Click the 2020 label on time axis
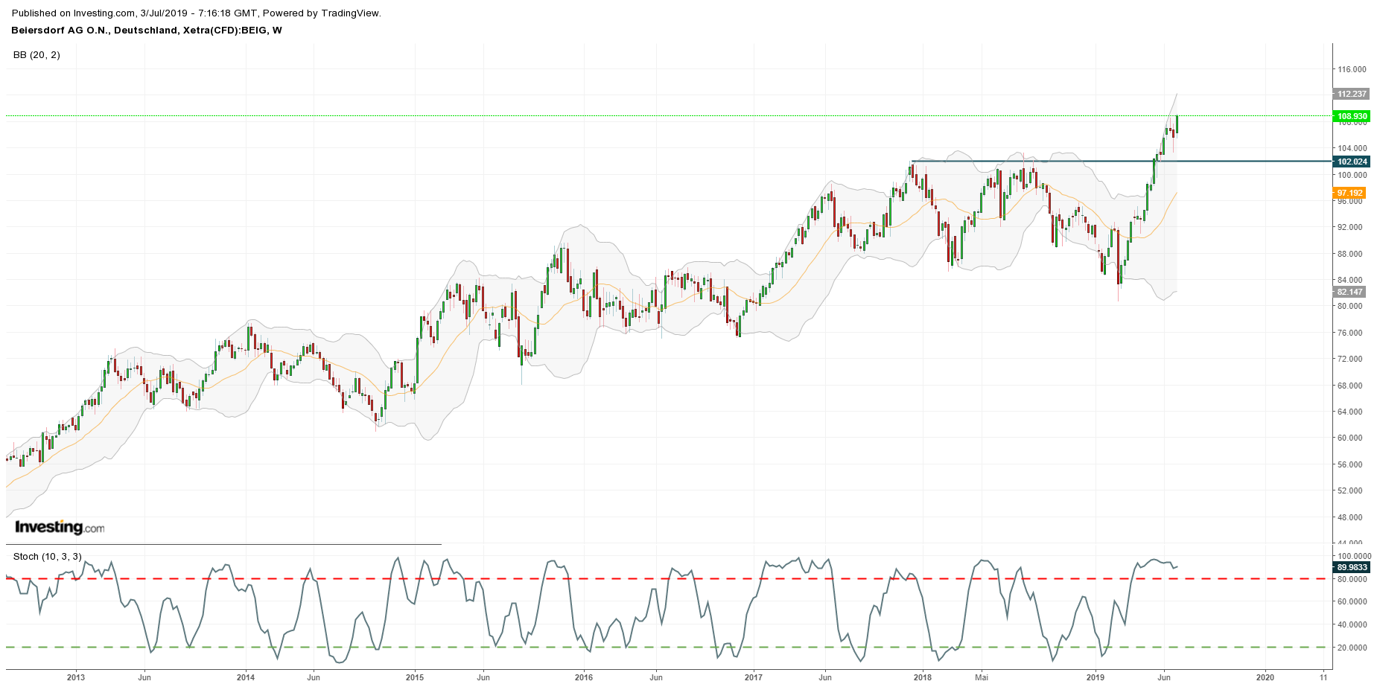Viewport: 1380px width, 687px height. 1265,677
